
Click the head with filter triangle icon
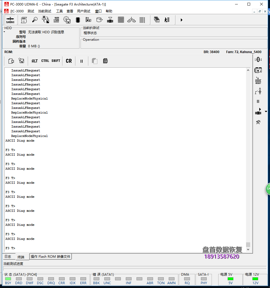(110, 20)
